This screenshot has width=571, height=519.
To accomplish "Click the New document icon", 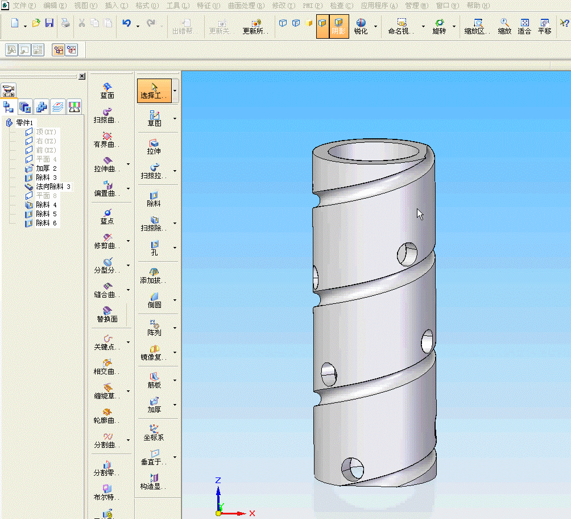I will (x=15, y=23).
